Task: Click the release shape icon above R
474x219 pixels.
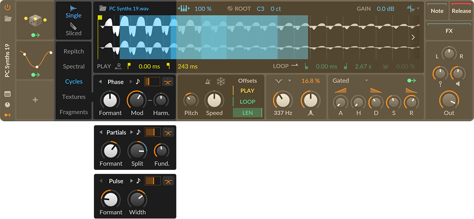Action: tap(411, 90)
